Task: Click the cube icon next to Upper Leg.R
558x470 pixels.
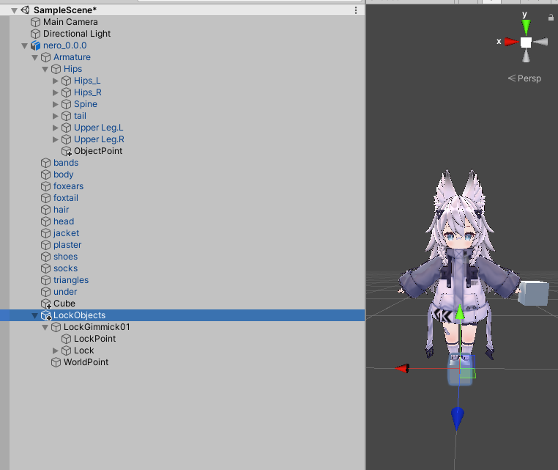Action: click(x=66, y=140)
